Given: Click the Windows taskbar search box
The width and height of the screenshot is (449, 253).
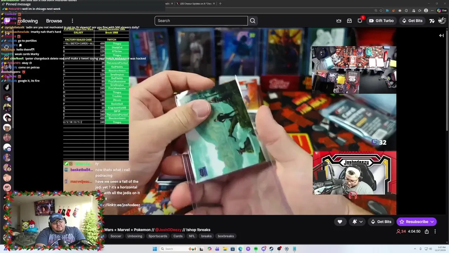Looking at the screenshot, I should pyautogui.click(x=178, y=249).
